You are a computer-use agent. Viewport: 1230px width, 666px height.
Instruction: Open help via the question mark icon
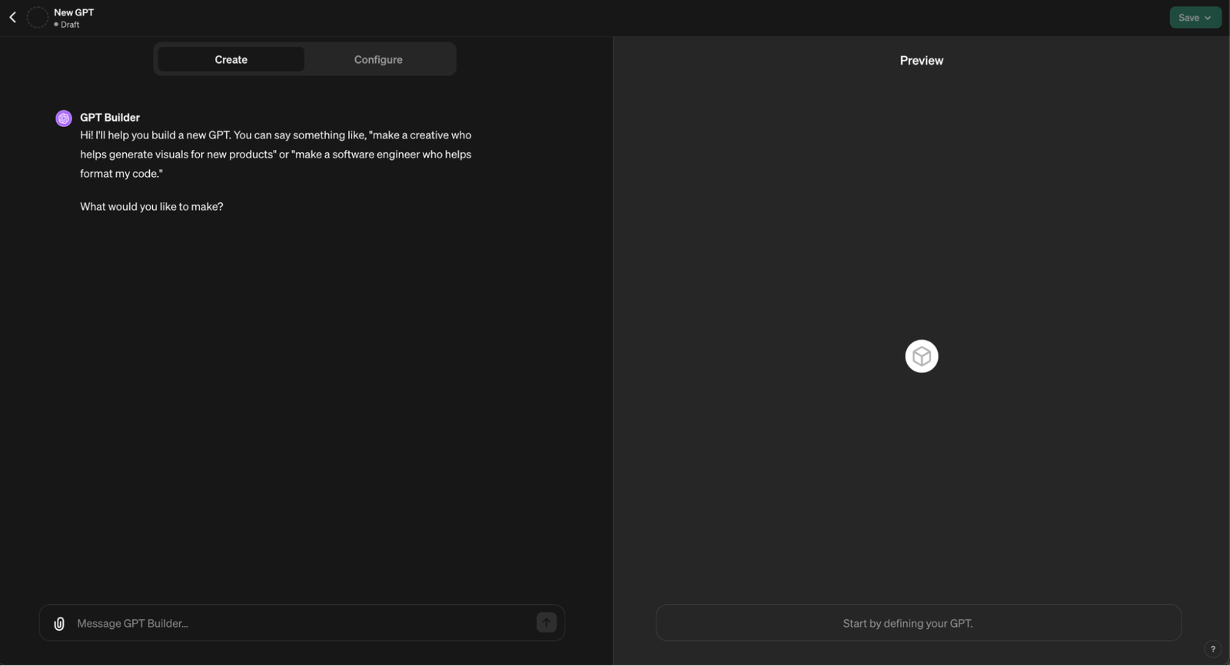coord(1213,649)
